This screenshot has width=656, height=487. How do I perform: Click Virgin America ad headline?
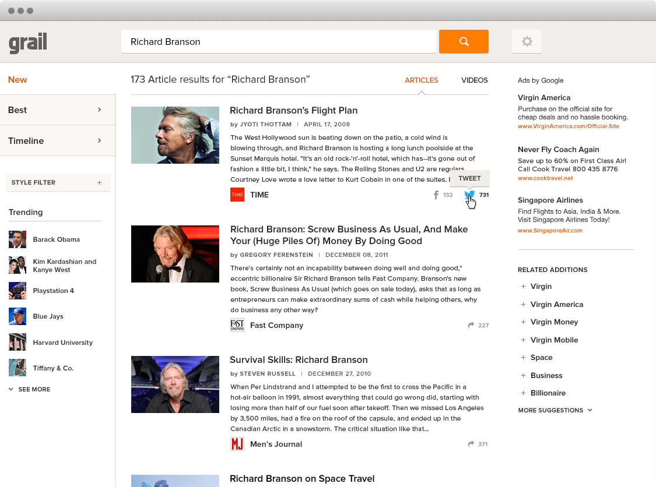click(544, 97)
